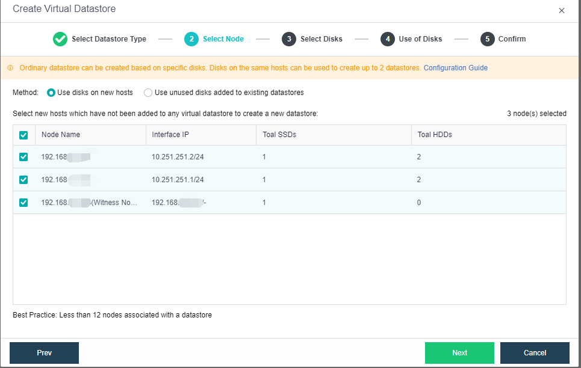This screenshot has height=368, width=581.
Task: Uncheck the Witness Node row checkbox
Action: [23, 203]
